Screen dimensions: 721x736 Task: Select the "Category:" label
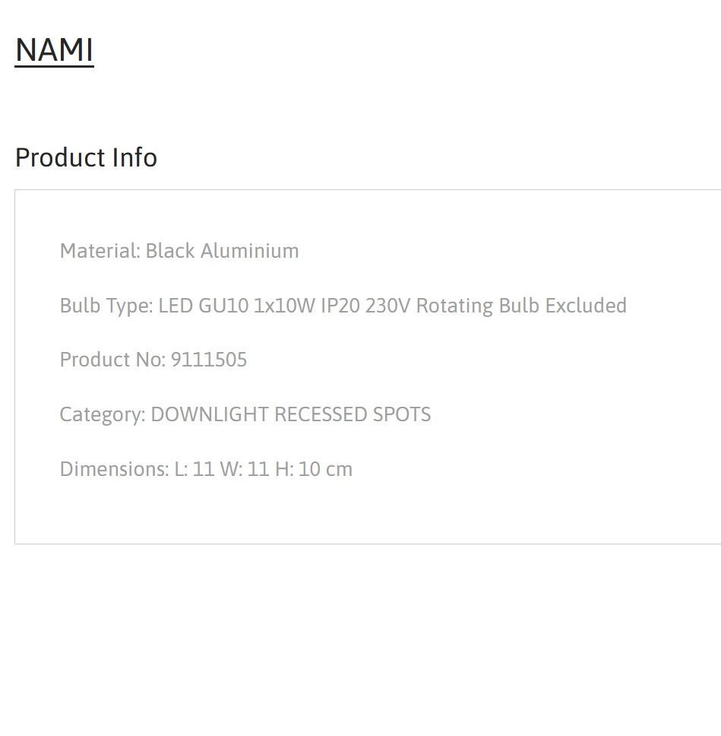[x=103, y=415]
